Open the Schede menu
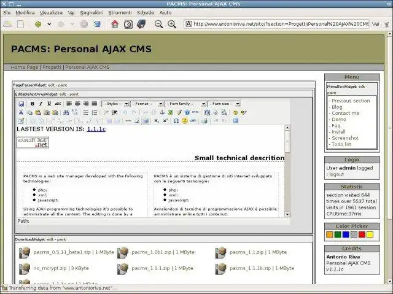This screenshot has width=393, height=294. pyautogui.click(x=146, y=12)
